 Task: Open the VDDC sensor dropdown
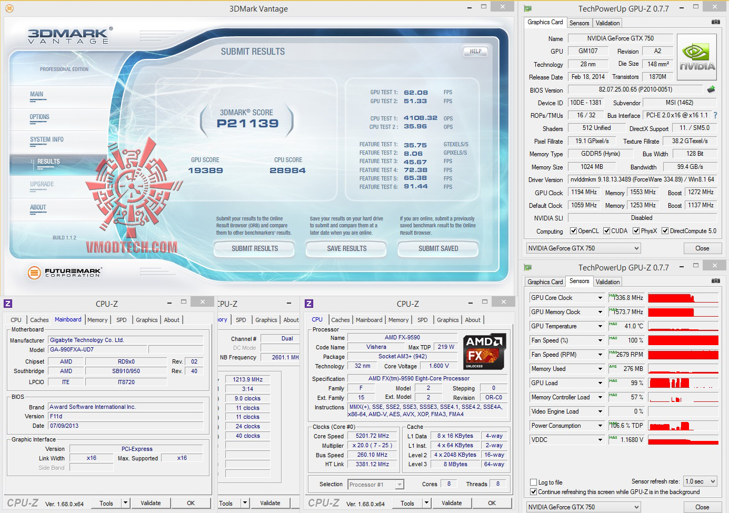(600, 440)
